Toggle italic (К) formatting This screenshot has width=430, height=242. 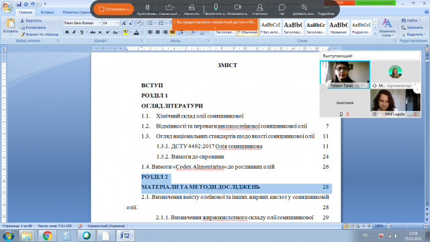(74, 32)
